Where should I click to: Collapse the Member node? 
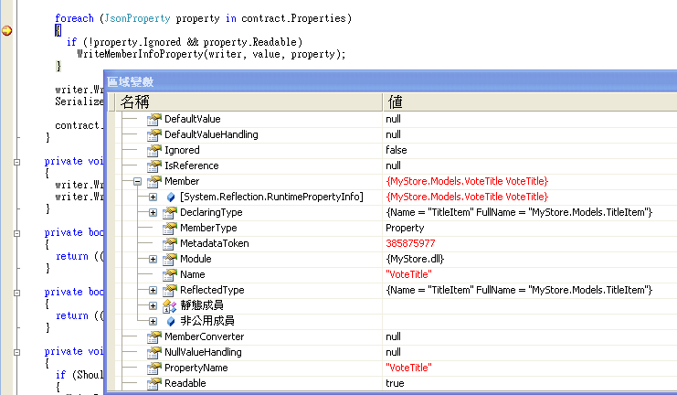click(137, 182)
